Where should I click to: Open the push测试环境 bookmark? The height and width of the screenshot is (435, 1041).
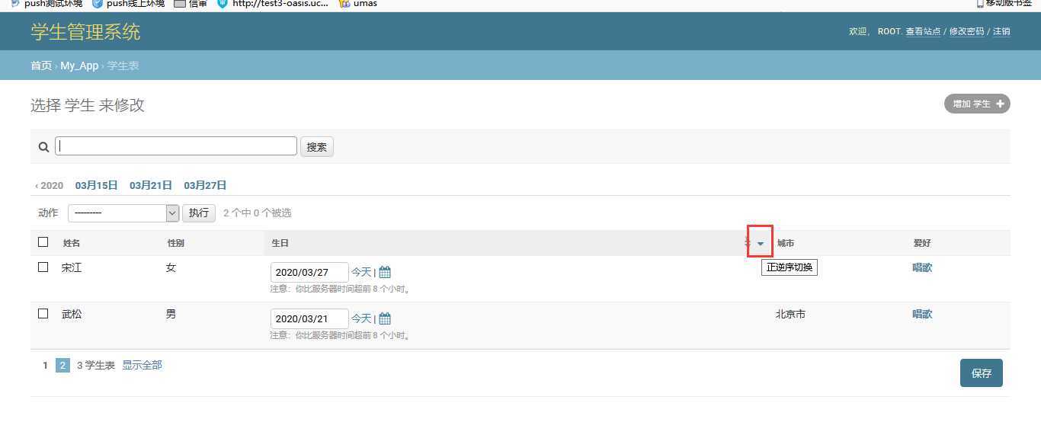point(46,4)
